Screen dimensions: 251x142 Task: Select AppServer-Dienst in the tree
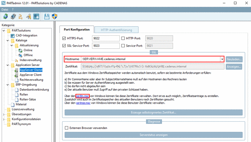pos(31,70)
